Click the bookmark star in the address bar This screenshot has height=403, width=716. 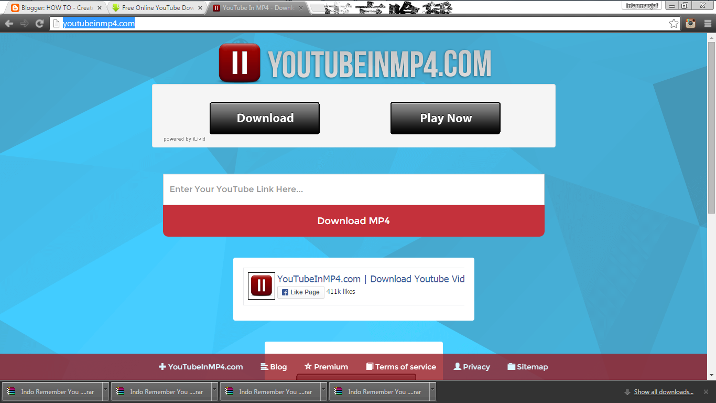673,23
